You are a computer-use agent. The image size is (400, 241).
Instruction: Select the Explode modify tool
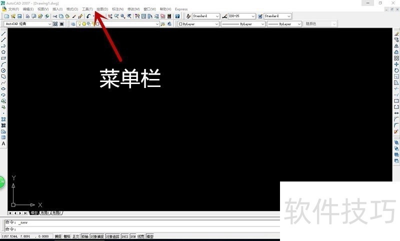click(396, 131)
